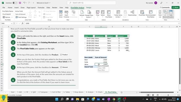Click the insert function fx icon
181x102 pixels.
[22, 23]
